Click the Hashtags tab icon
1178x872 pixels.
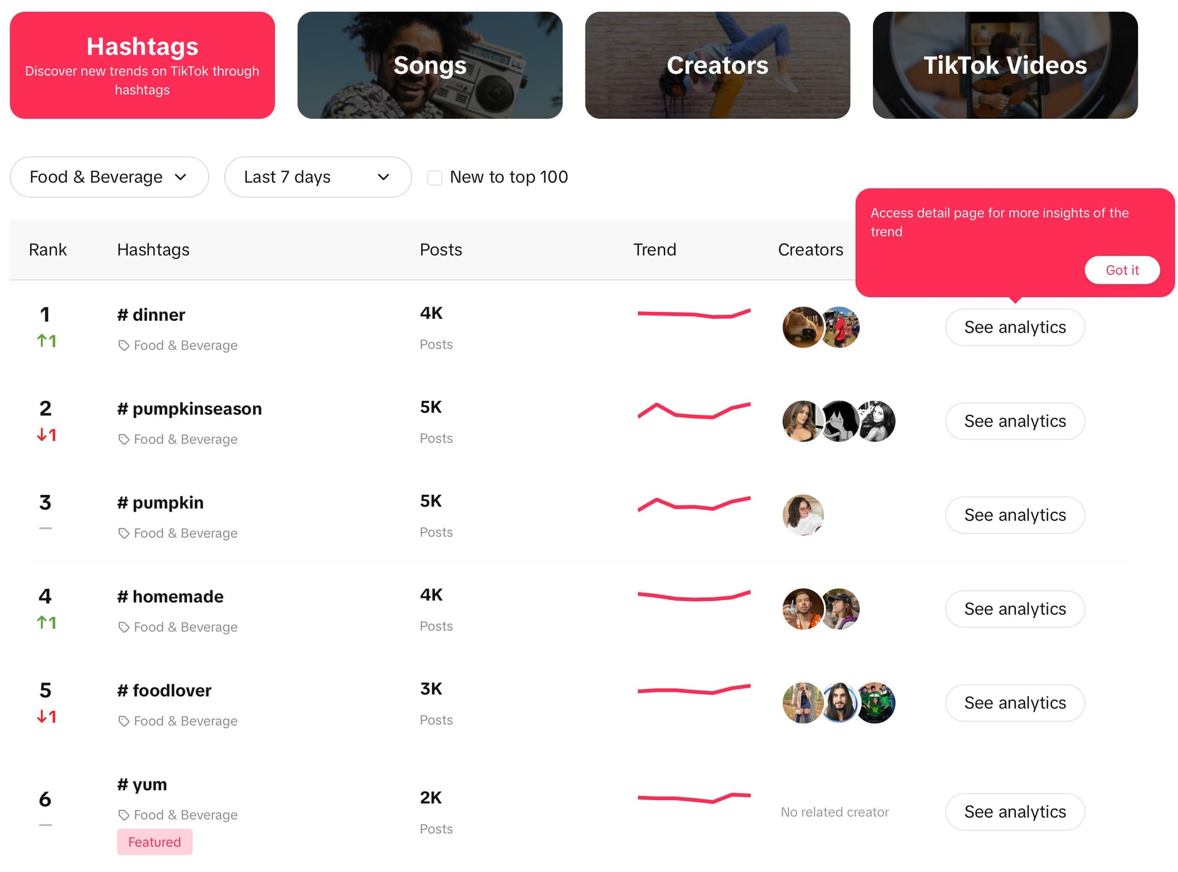click(x=148, y=64)
